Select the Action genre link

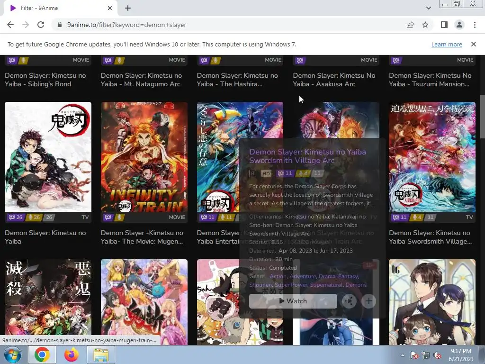click(x=278, y=276)
